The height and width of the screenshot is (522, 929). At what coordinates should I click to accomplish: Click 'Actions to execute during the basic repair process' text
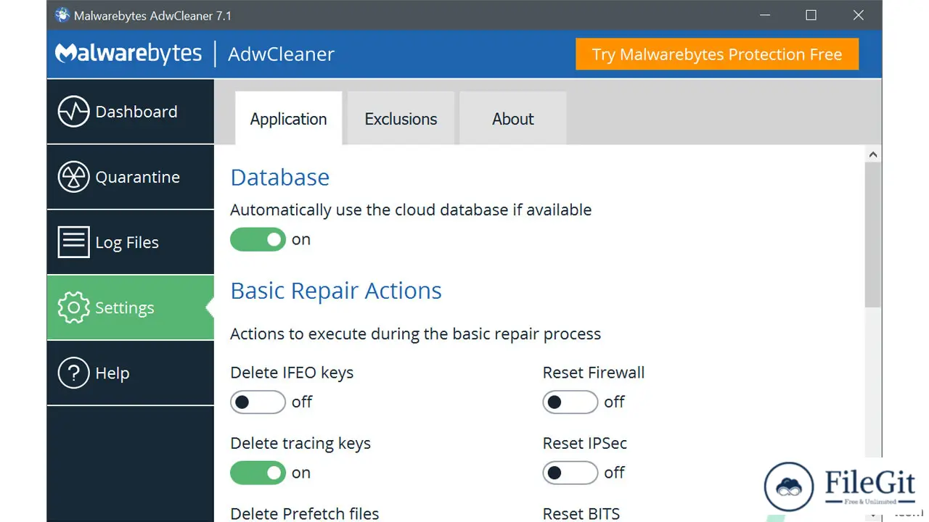(x=416, y=334)
